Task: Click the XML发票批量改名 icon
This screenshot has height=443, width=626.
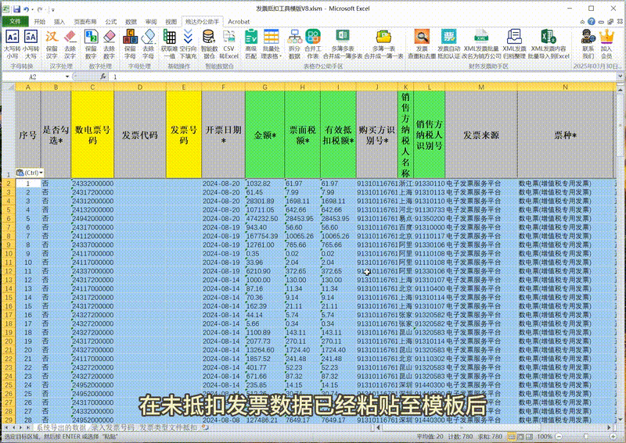Action: 481,37
